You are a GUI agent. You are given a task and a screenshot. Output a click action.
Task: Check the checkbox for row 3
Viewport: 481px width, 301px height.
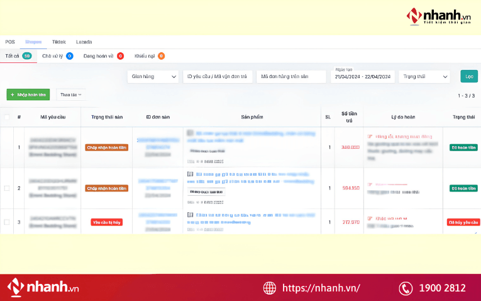(x=7, y=222)
